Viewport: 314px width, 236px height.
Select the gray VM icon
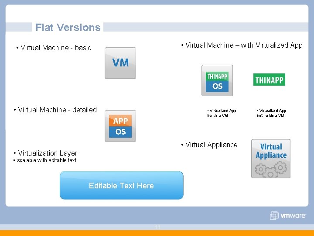[120, 63]
